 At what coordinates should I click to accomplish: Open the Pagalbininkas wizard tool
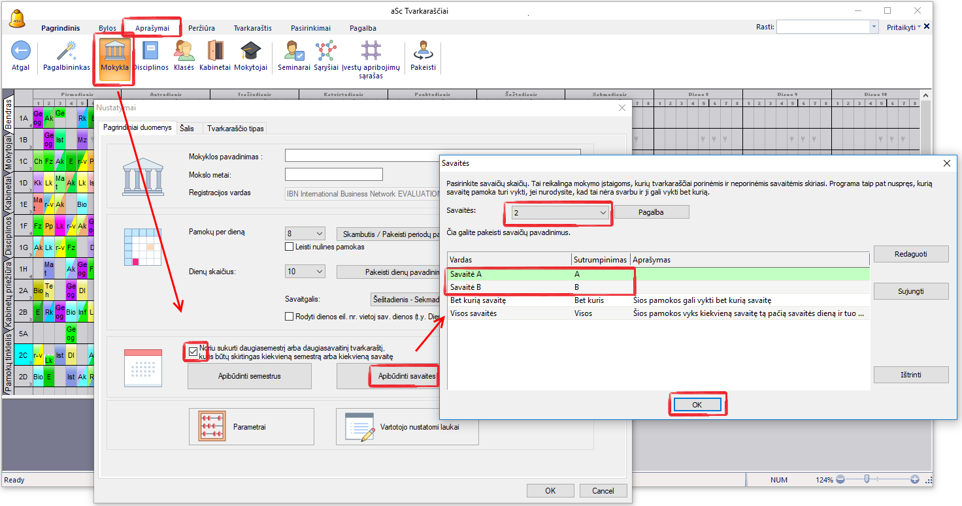click(67, 52)
